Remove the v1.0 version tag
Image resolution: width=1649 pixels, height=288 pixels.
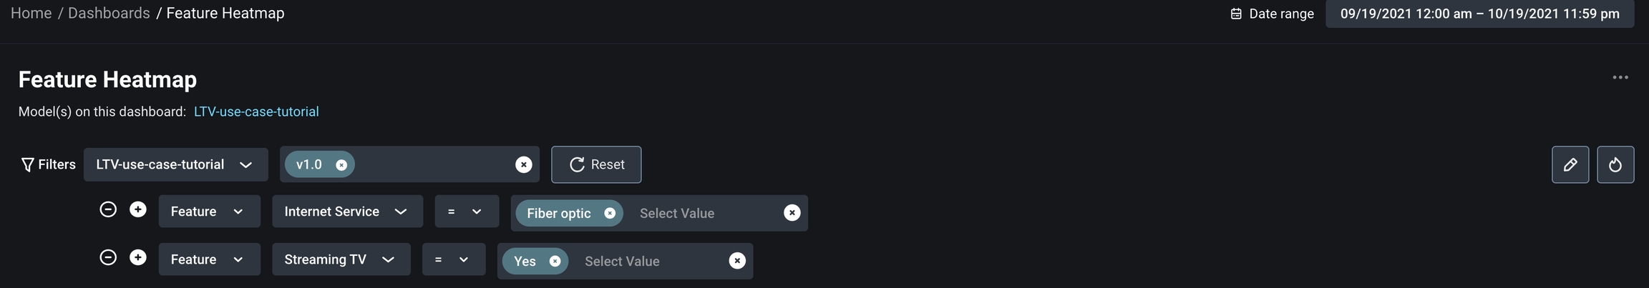click(341, 165)
